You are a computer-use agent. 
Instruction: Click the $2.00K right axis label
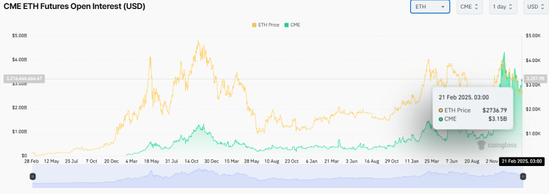(533, 109)
